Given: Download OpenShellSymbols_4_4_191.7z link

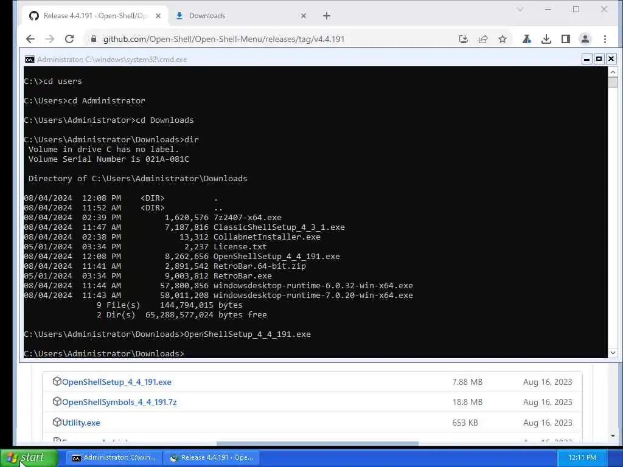Looking at the screenshot, I should pos(119,403).
